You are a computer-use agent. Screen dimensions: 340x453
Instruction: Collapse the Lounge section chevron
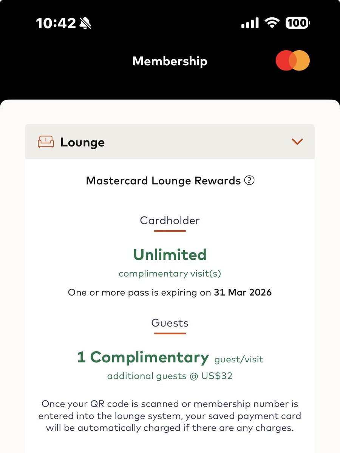(x=297, y=142)
